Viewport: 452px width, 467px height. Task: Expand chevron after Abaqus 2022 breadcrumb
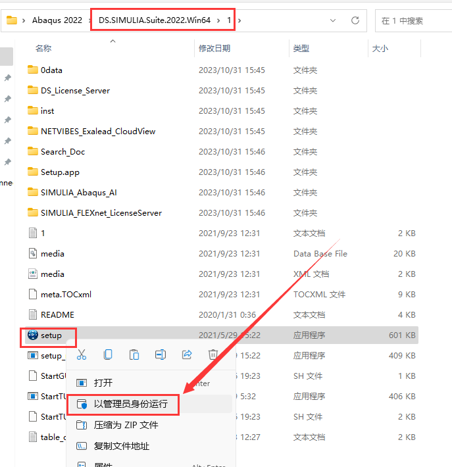click(x=89, y=20)
